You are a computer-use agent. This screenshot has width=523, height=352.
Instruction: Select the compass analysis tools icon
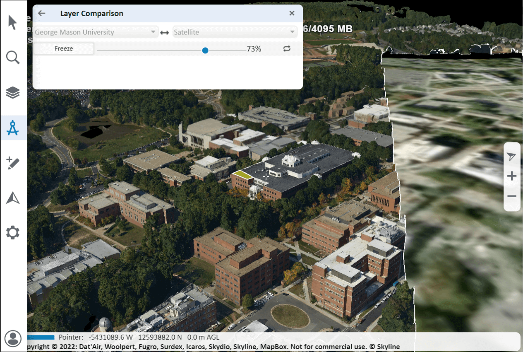13,128
